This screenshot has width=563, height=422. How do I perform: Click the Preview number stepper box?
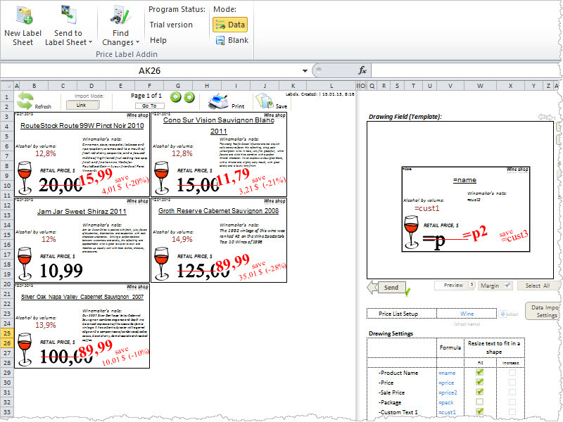(472, 285)
